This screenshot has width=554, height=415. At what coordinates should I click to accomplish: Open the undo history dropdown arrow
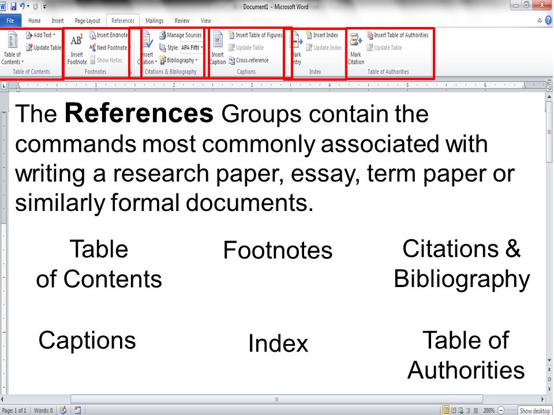pyautogui.click(x=28, y=6)
